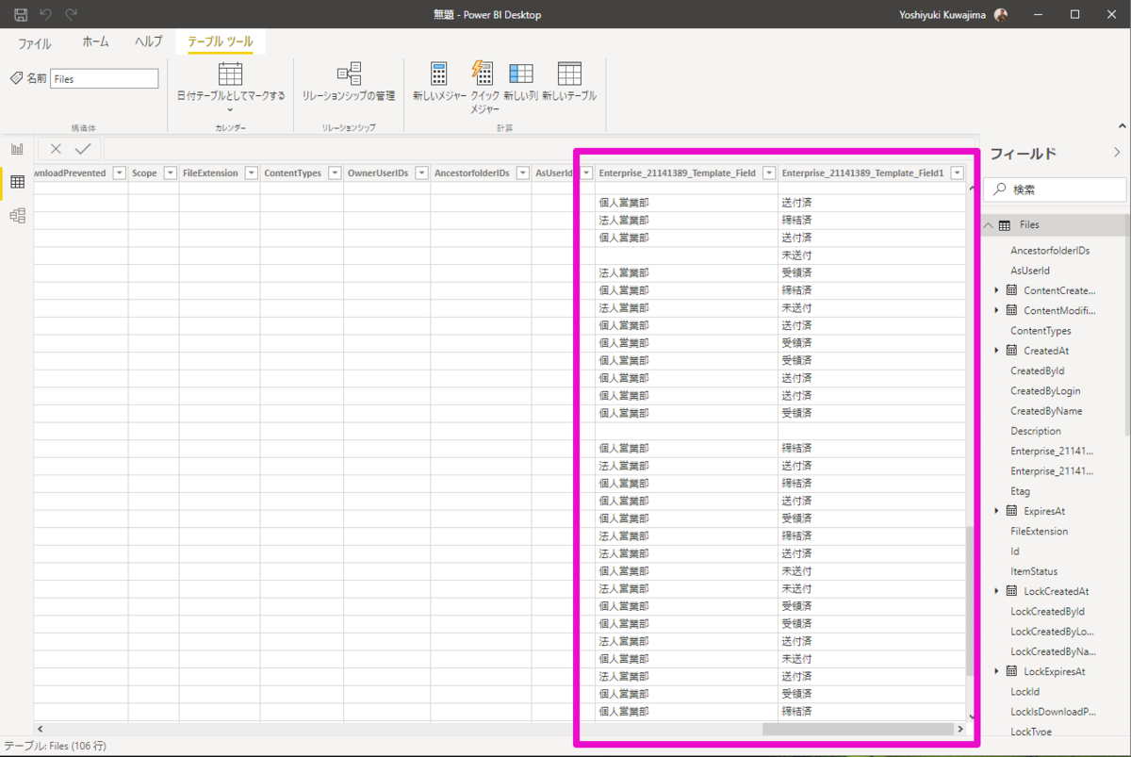The image size is (1131, 757).
Task: Click the New measure calculator icon
Action: click(439, 74)
